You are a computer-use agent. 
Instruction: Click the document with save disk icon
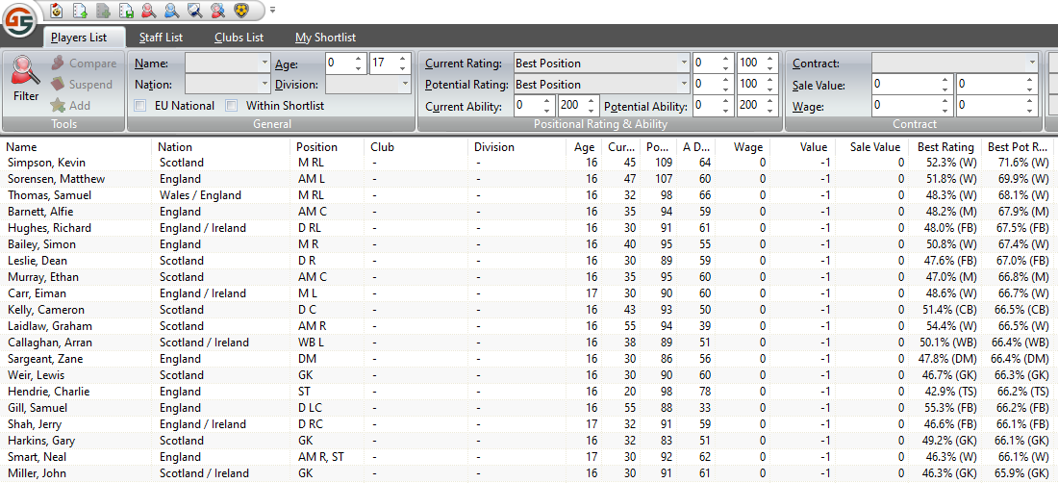(x=126, y=11)
